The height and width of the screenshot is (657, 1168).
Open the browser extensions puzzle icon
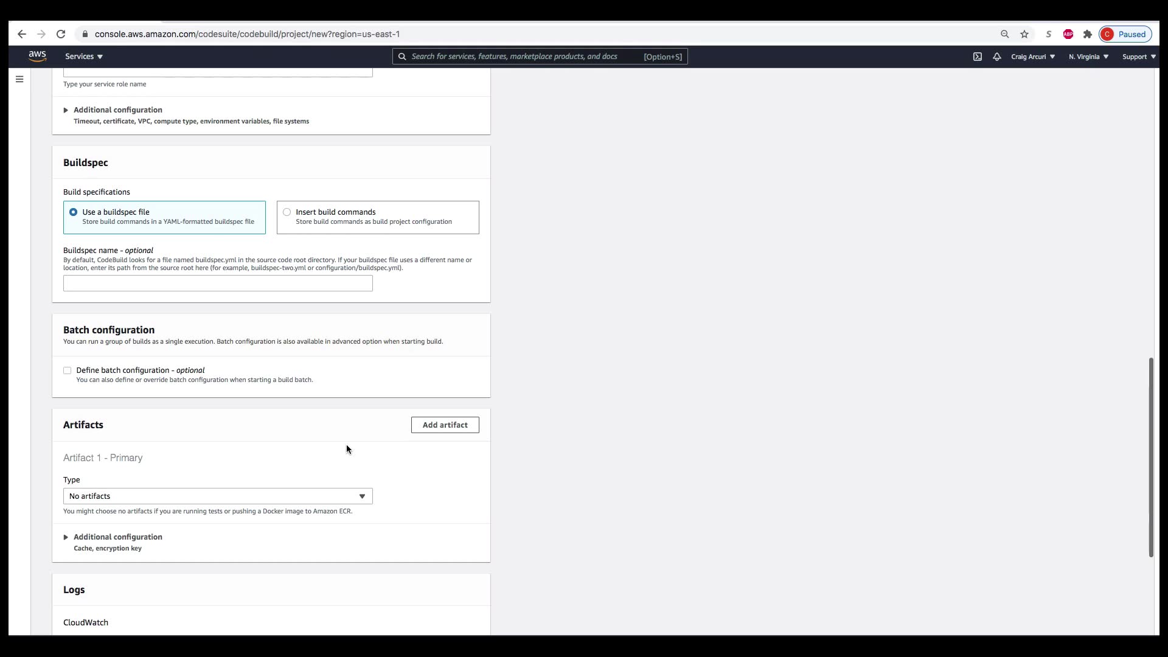pos(1088,34)
